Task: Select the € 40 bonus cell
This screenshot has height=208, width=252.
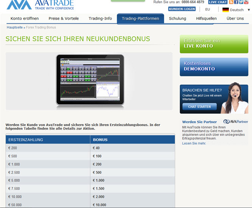Action: pyautogui.click(x=132, y=148)
